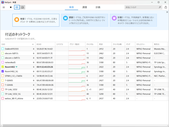
Task: Switch to the 計画 tab
Action: tap(98, 7)
